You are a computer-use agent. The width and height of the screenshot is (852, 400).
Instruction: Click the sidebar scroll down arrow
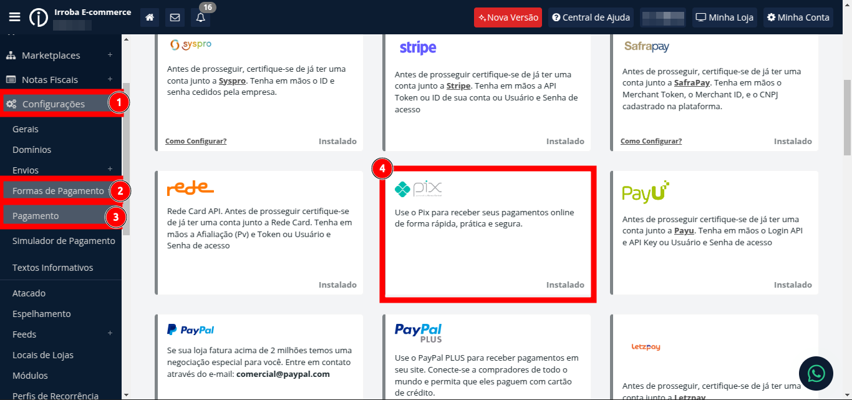click(126, 394)
